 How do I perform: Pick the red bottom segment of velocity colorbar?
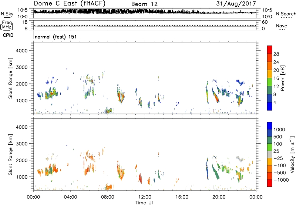click(270, 183)
